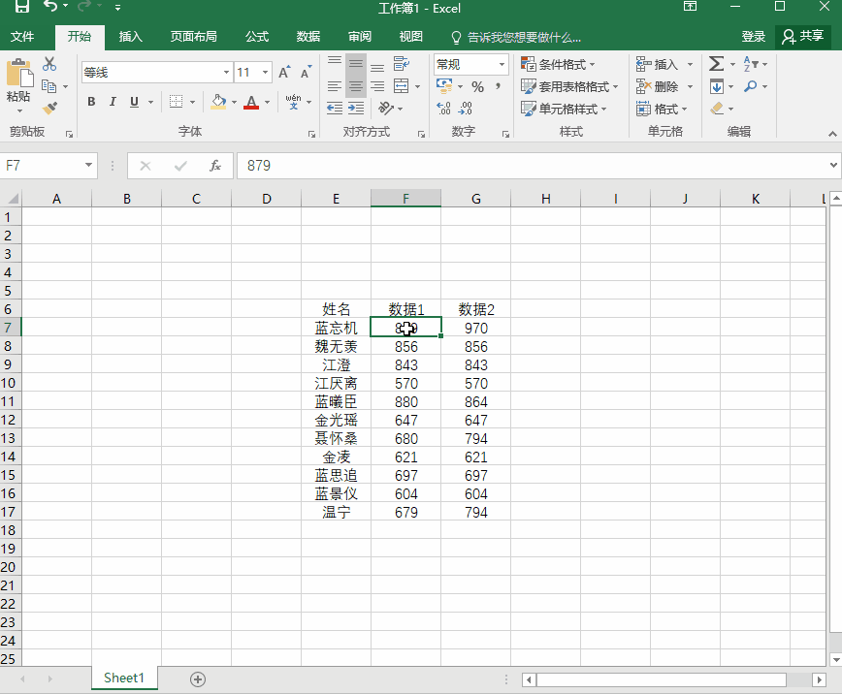Click the AutoSum sigma icon

tap(716, 64)
